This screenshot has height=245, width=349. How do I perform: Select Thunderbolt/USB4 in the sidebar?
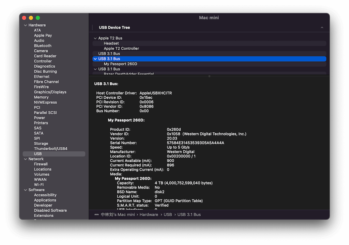point(50,149)
